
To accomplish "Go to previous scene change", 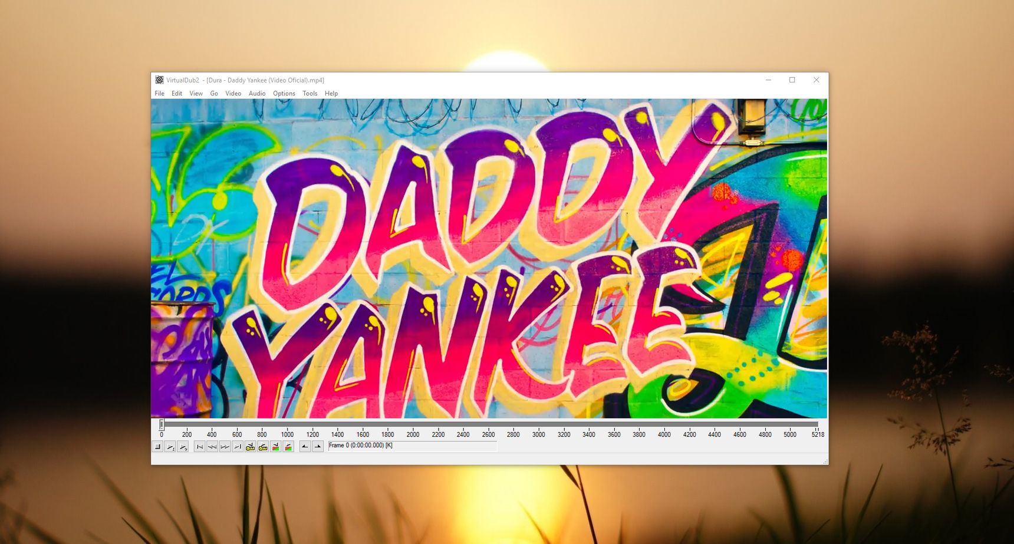I will [276, 447].
